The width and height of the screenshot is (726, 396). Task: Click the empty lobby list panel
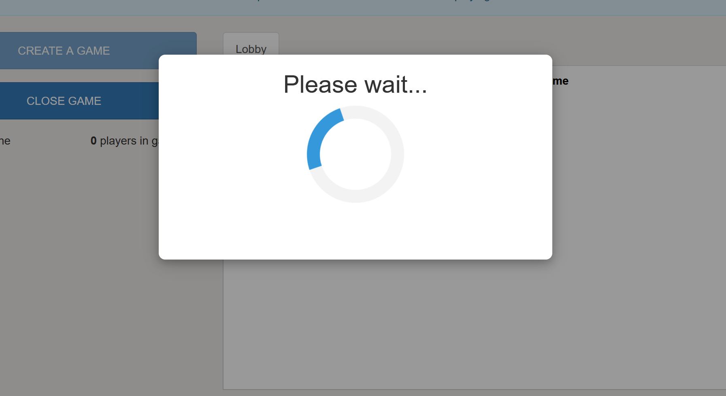click(x=475, y=324)
